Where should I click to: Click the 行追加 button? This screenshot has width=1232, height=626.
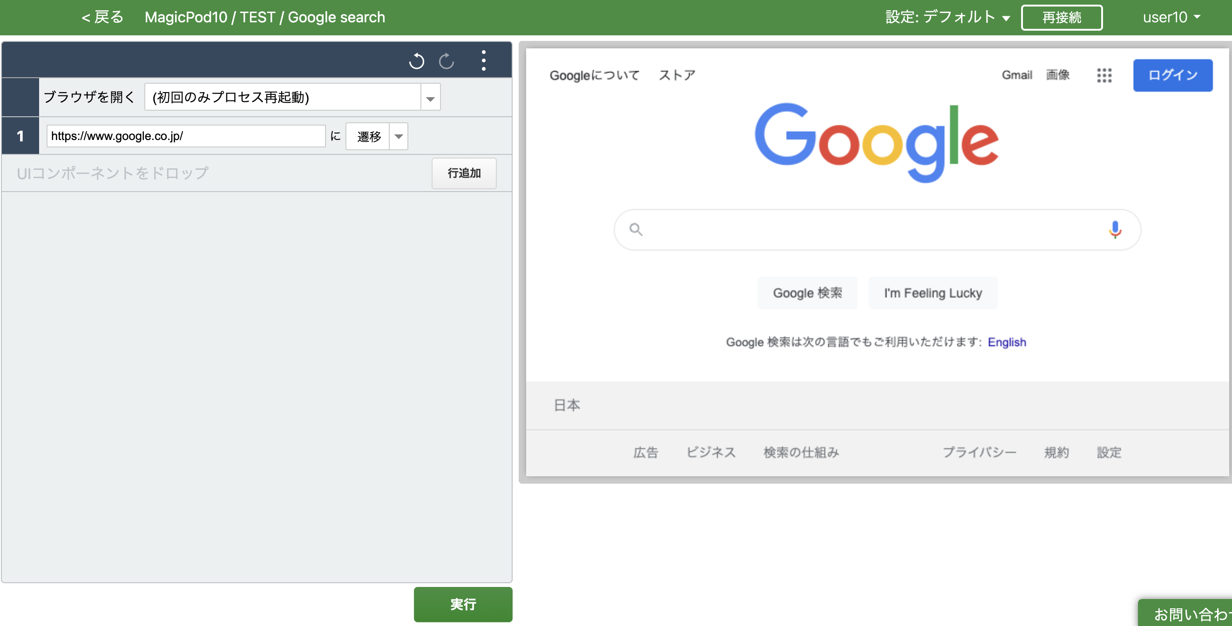463,173
